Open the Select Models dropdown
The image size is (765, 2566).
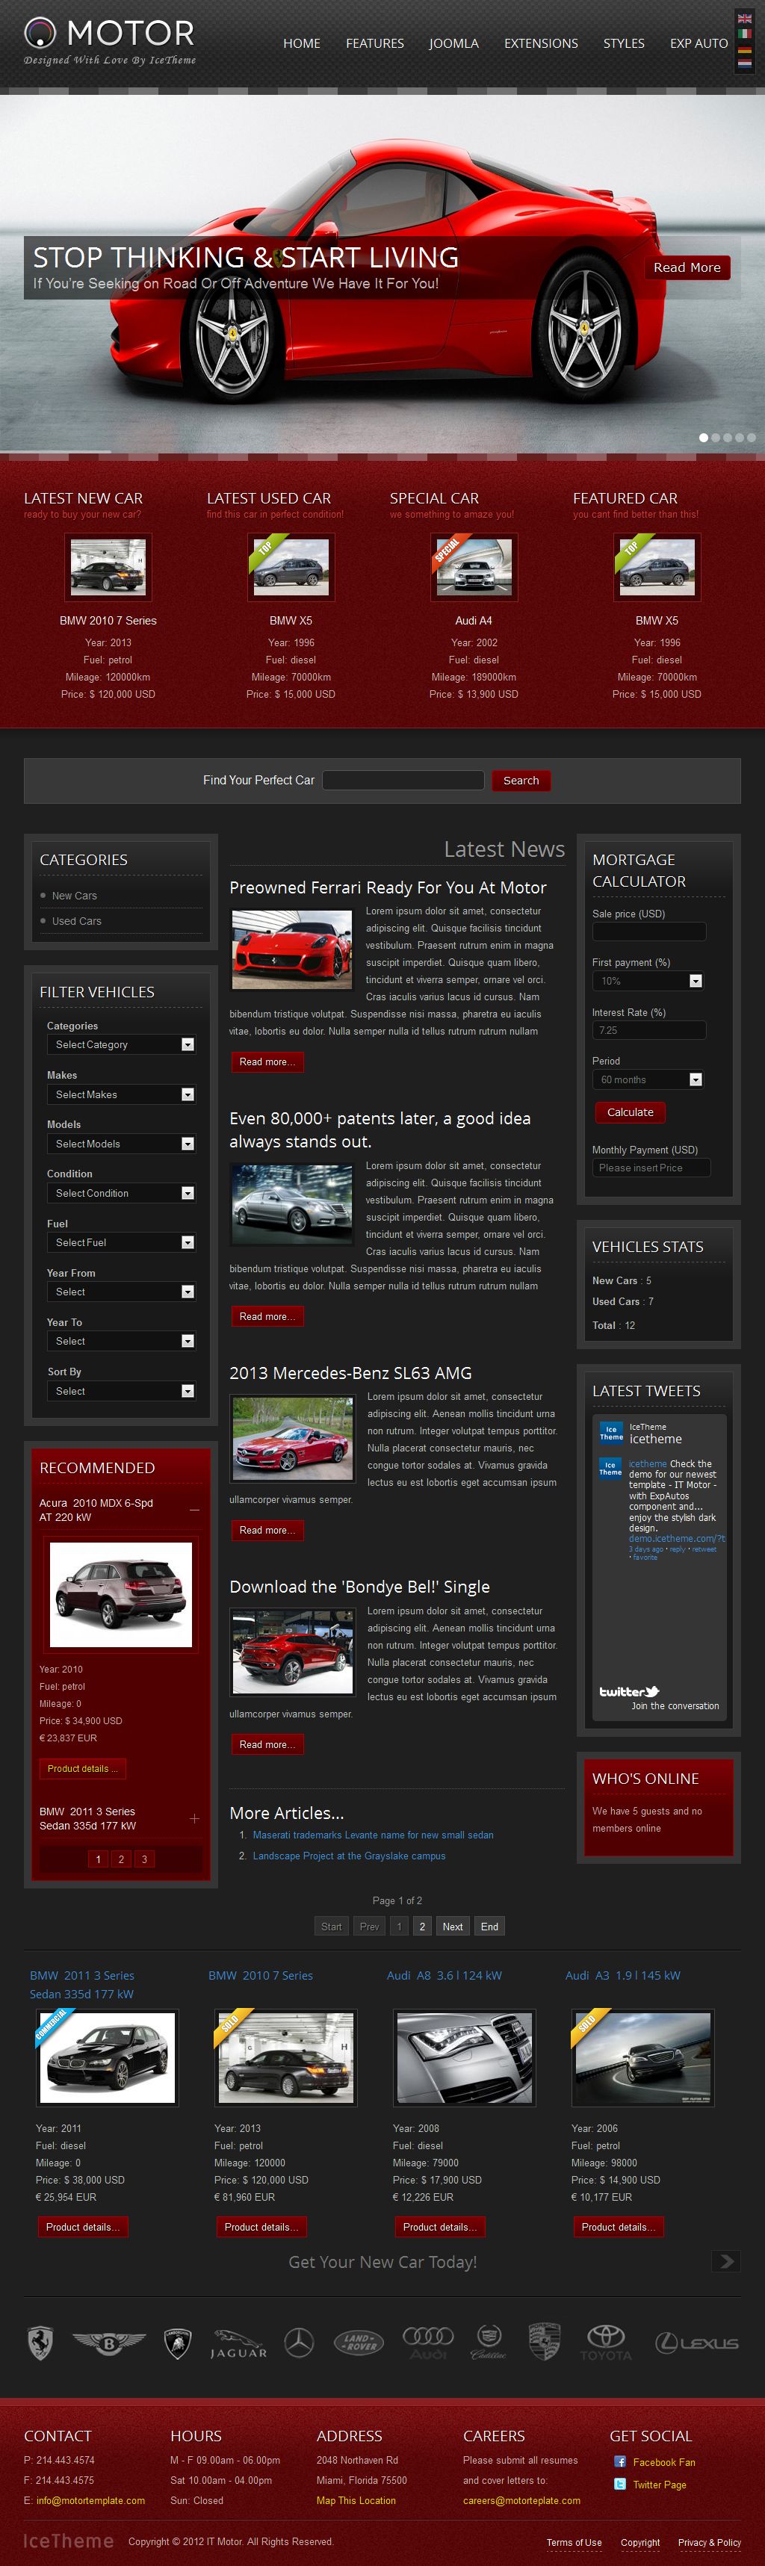tap(120, 1144)
